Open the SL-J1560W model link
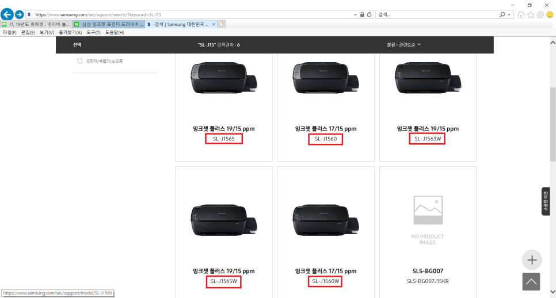The width and height of the screenshot is (556, 298). (x=325, y=281)
